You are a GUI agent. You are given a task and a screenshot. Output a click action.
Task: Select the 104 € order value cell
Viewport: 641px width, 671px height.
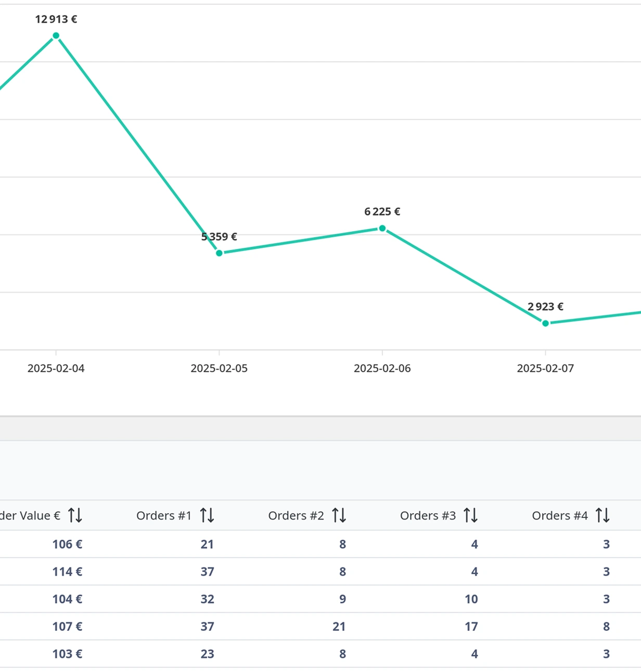pyautogui.click(x=67, y=599)
